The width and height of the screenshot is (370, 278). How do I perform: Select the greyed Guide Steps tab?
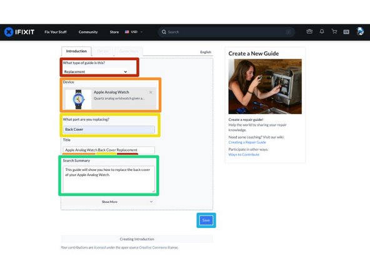[x=129, y=51]
